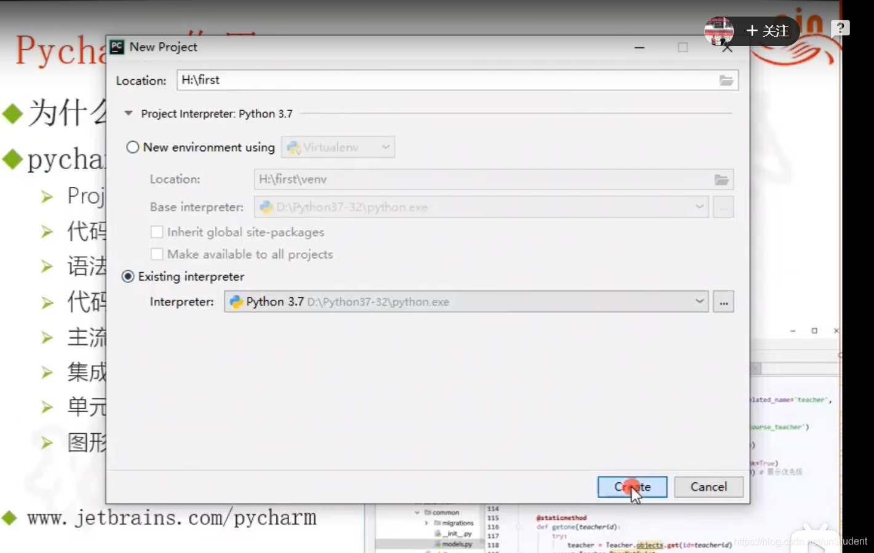Collapse the Project Interpreter section

tap(129, 114)
